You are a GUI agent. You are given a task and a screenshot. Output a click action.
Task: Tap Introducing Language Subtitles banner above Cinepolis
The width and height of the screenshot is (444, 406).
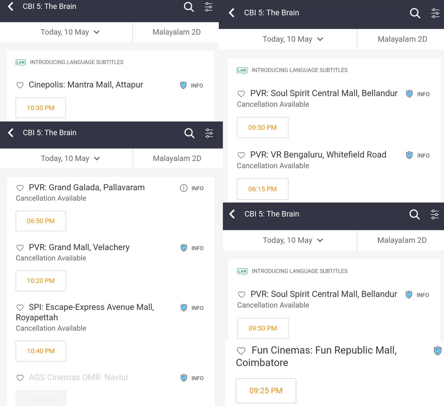(x=77, y=62)
